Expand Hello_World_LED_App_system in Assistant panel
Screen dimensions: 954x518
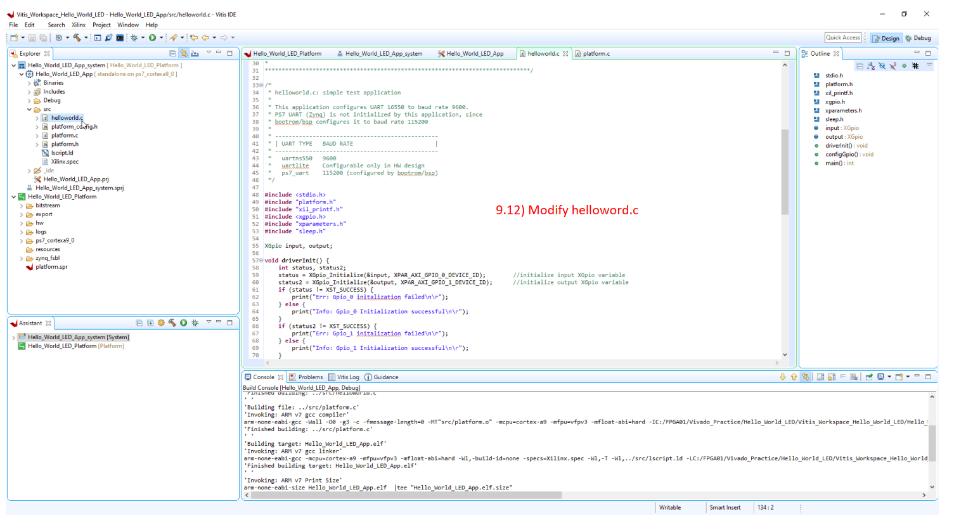(x=13, y=337)
